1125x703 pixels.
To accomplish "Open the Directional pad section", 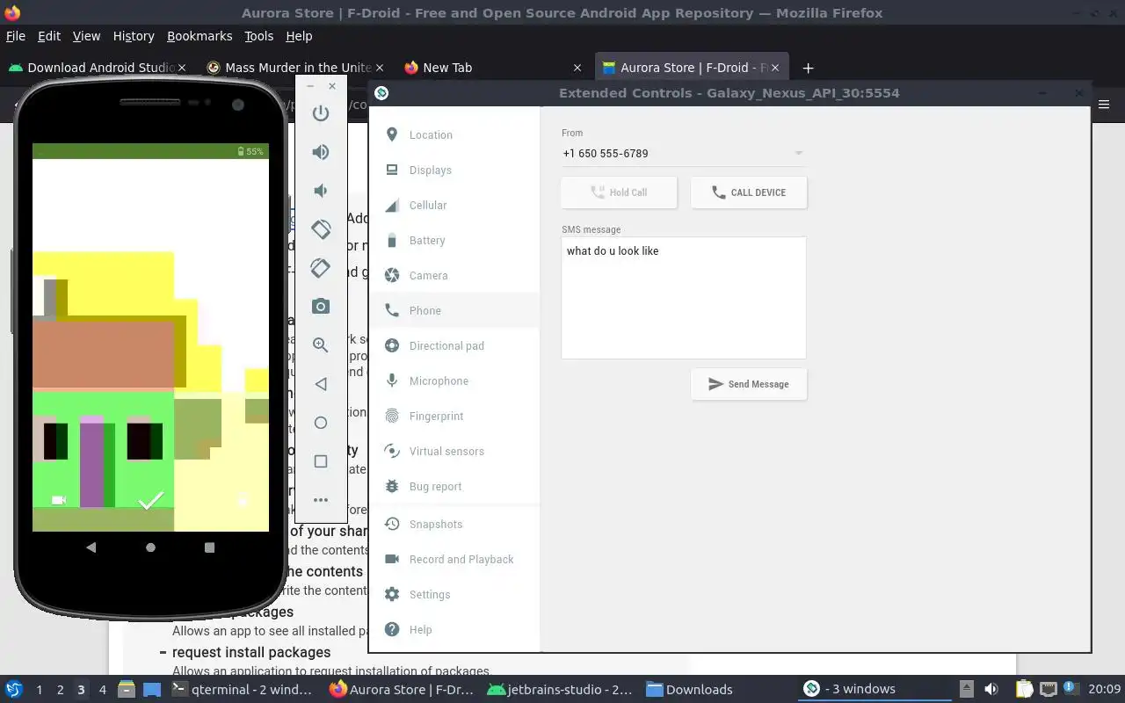I will click(x=454, y=345).
